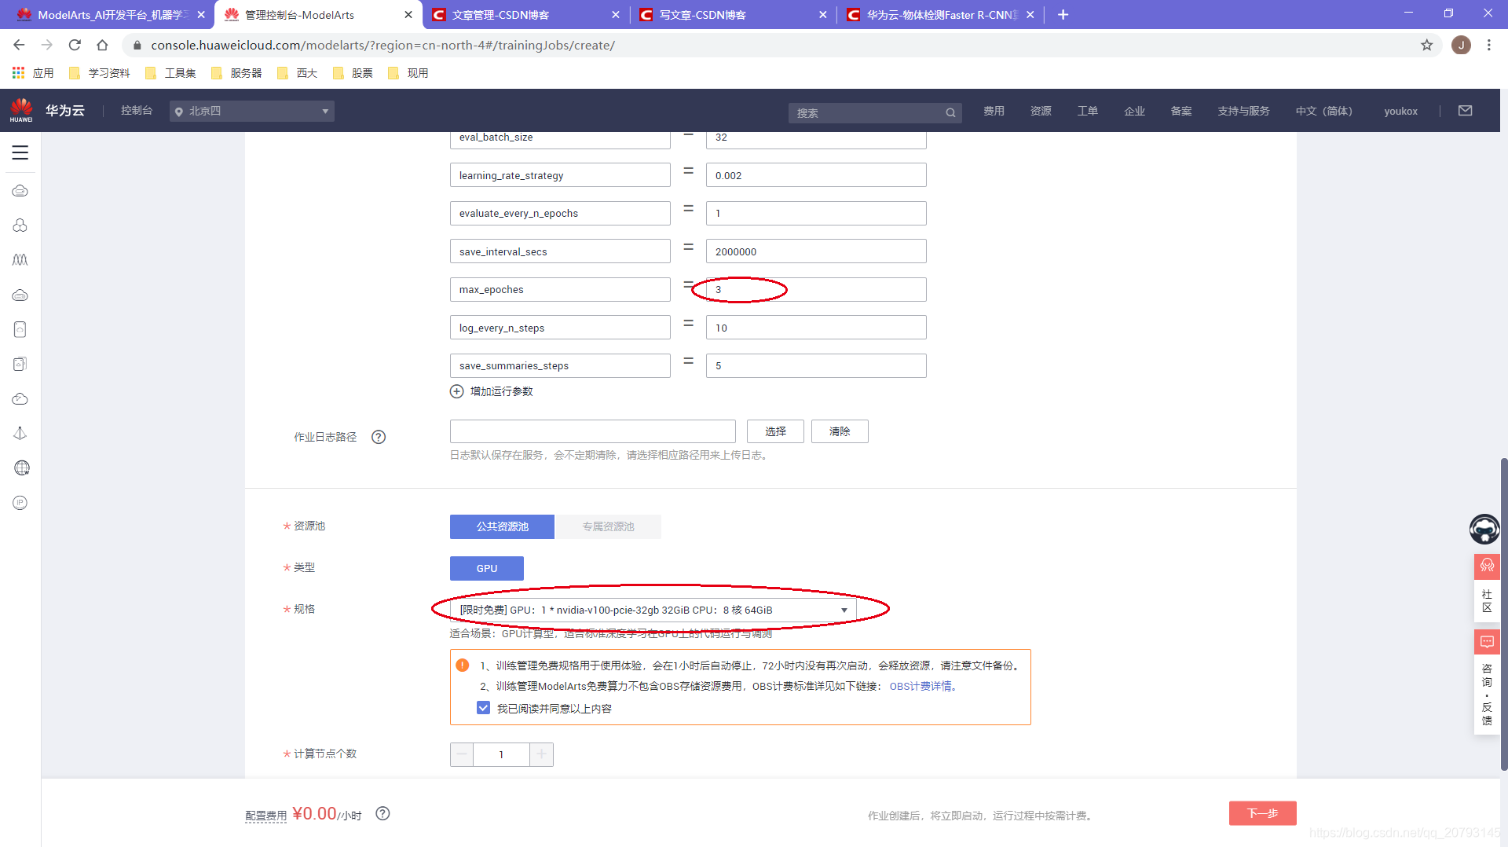This screenshot has width=1508, height=847.
Task: Click the sailboat-shaped sidebar icon
Action: point(20,433)
